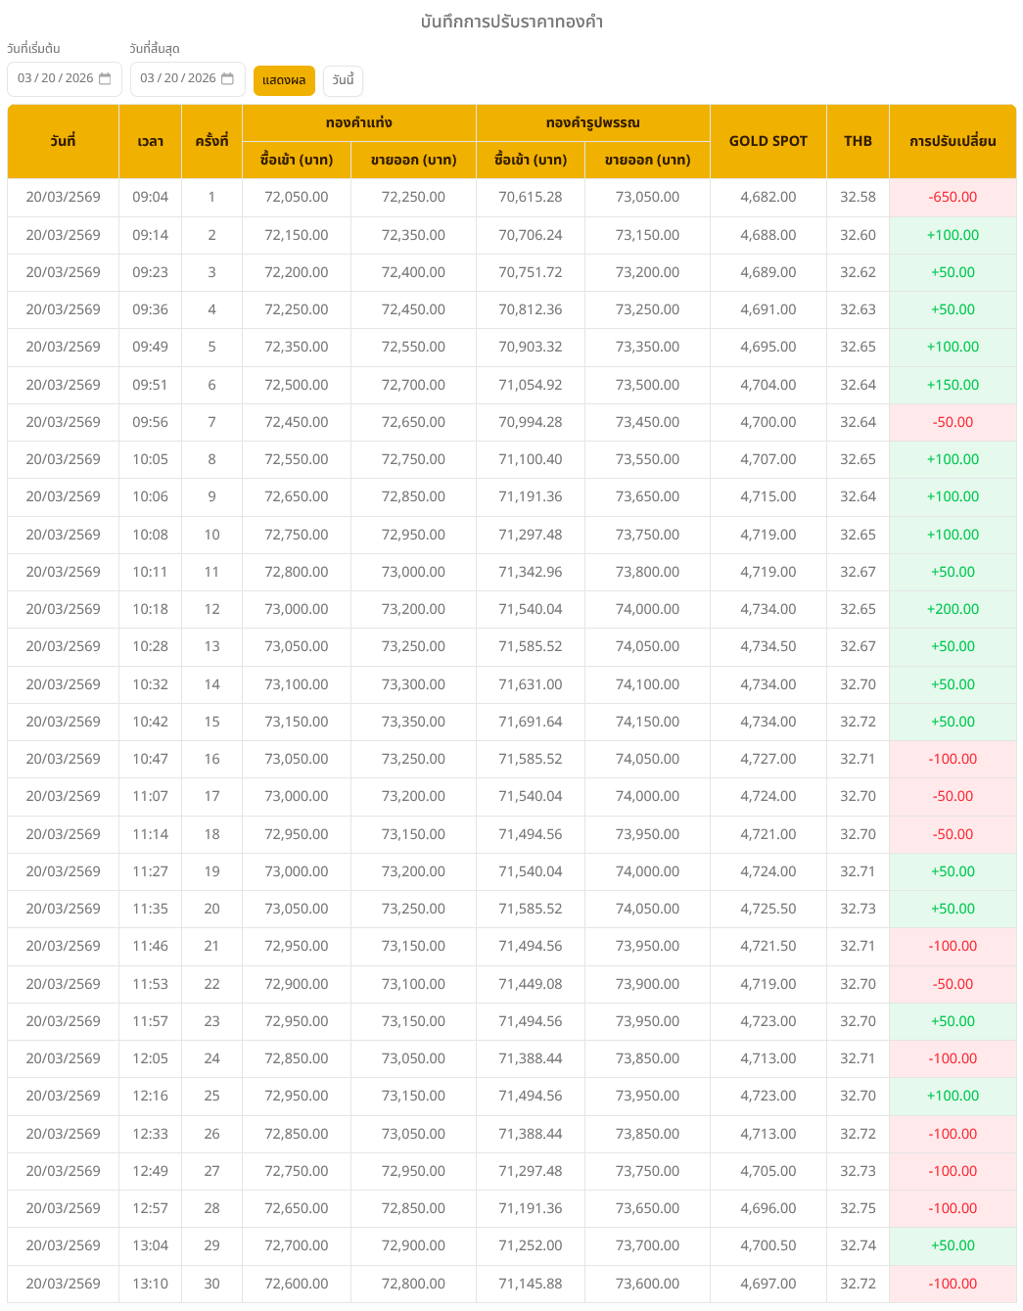Click the วันที่ column header

coord(63,141)
